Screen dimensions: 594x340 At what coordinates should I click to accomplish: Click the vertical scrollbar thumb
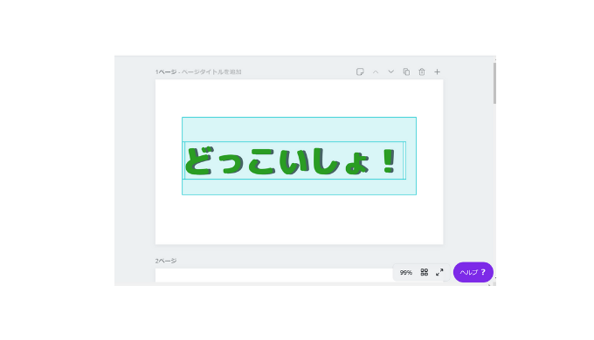click(x=494, y=83)
